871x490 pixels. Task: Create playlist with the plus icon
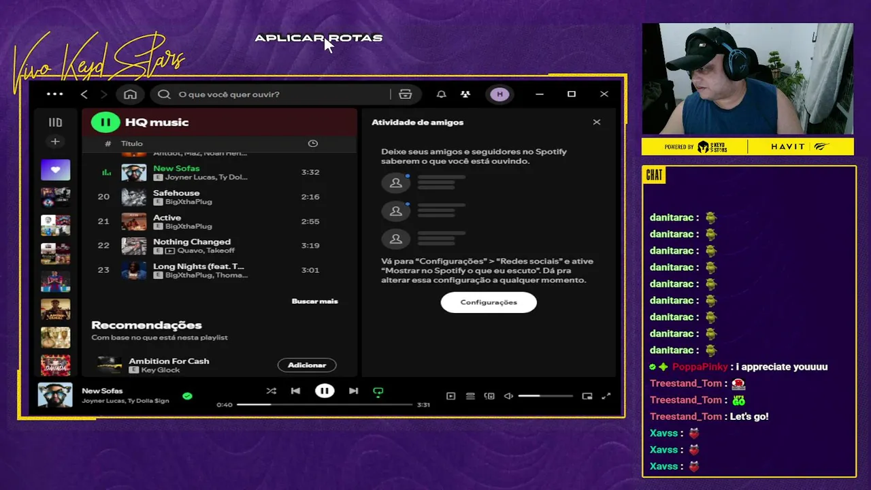(x=55, y=142)
